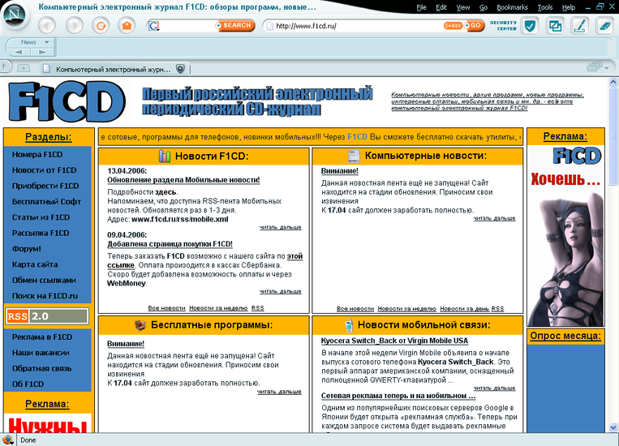Open a new tab with the tab button
619x446 pixels.
click(24, 68)
